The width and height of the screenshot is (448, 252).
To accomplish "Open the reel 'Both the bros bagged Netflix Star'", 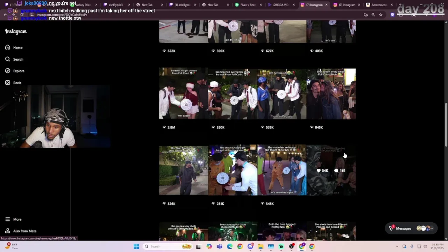I will (x=282, y=231).
